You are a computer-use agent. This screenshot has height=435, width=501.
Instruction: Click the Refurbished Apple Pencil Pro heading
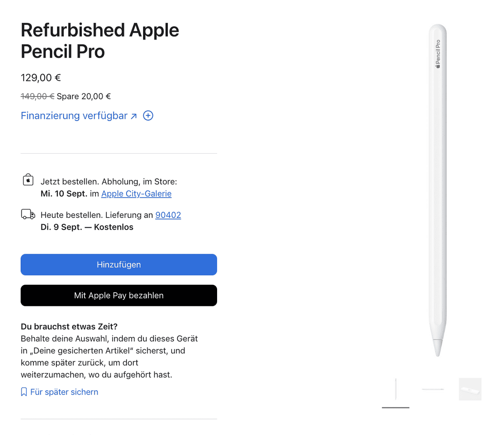click(100, 41)
